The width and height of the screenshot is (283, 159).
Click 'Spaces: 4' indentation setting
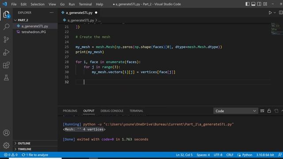(203, 155)
